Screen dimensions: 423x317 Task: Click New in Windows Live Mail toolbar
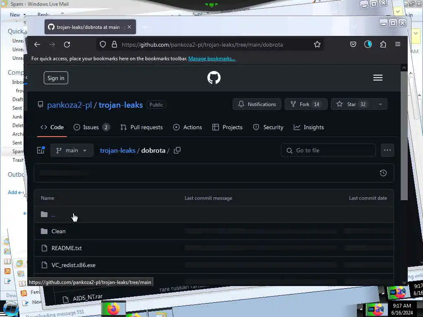coord(15,15)
